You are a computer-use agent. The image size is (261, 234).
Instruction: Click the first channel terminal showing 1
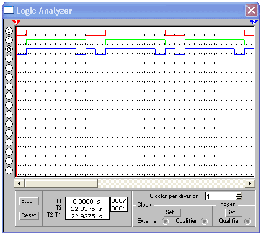9,31
